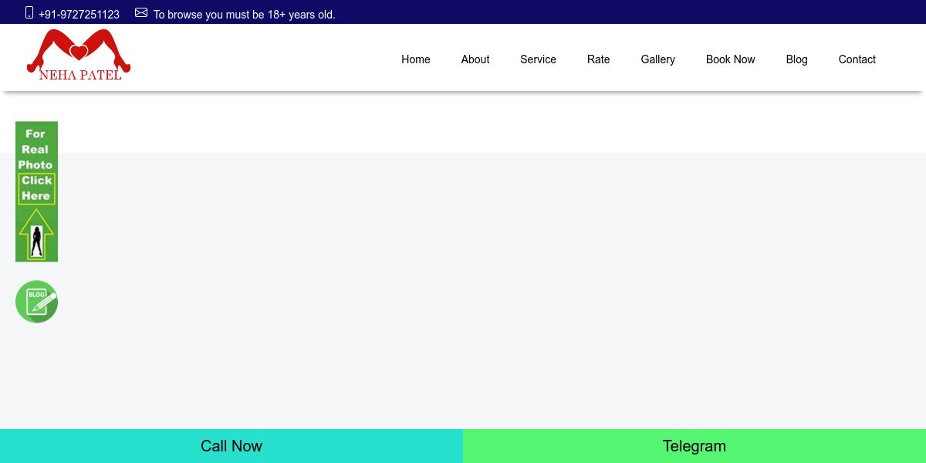Screen dimensions: 926x463
Task: Select Book Now in navigation
Action: tap(731, 59)
